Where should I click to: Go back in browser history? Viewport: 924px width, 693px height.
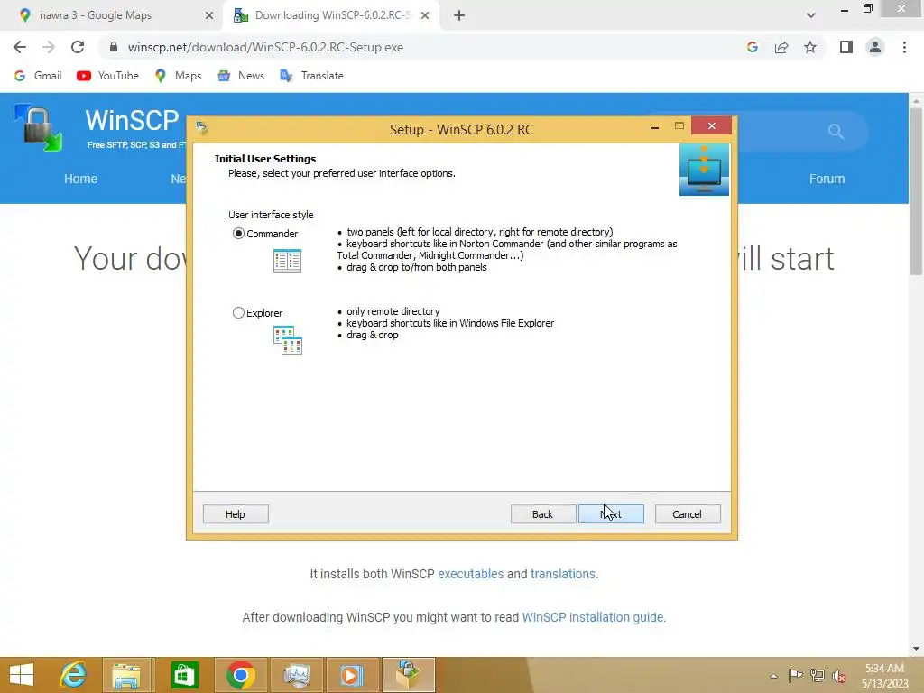20,47
